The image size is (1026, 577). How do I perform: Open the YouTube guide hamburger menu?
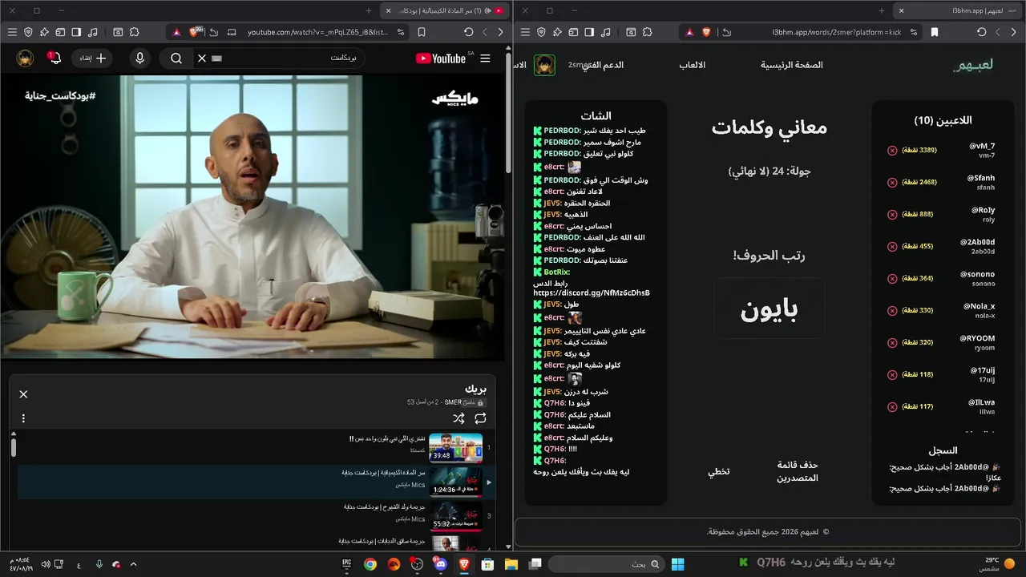coord(485,59)
